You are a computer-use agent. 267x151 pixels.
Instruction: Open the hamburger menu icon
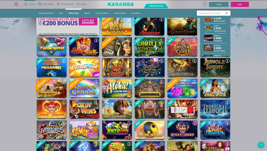(x=16, y=4)
